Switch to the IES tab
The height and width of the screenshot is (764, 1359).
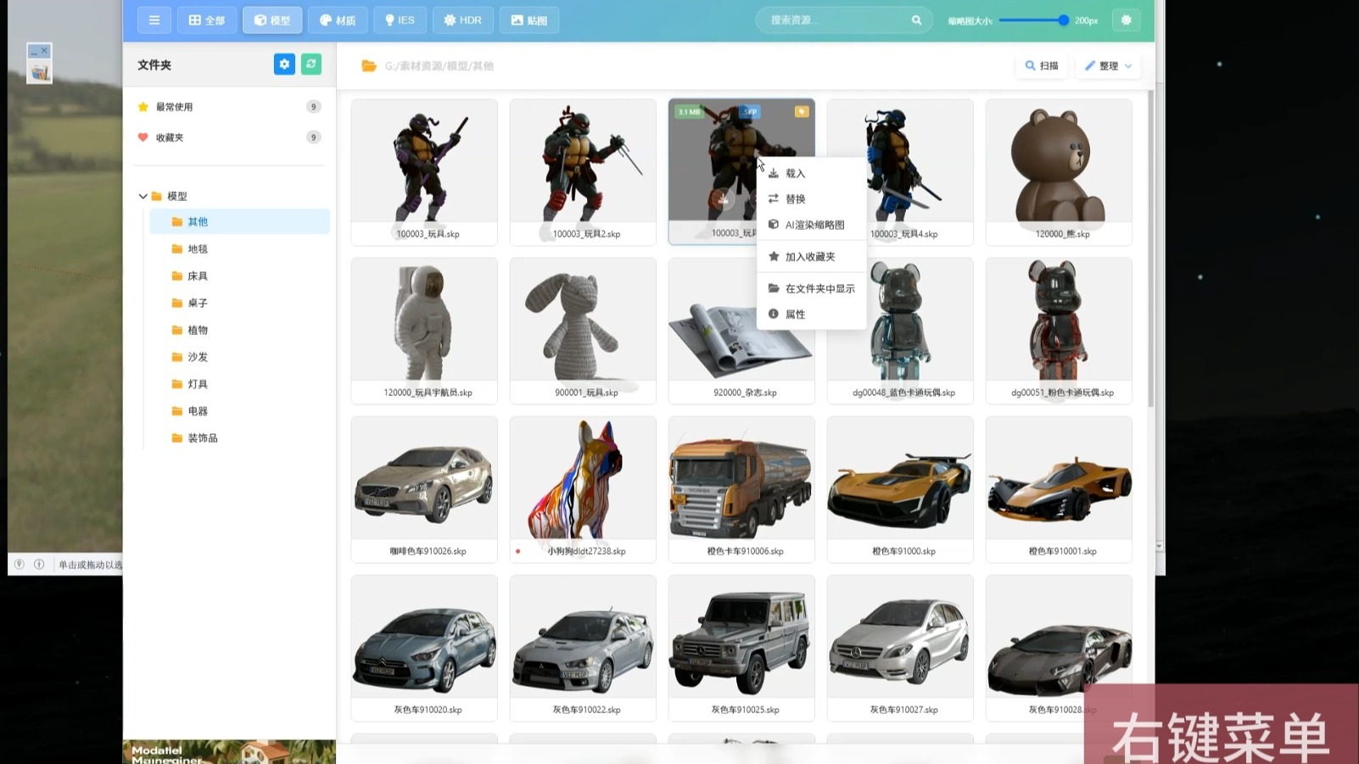pyautogui.click(x=400, y=20)
